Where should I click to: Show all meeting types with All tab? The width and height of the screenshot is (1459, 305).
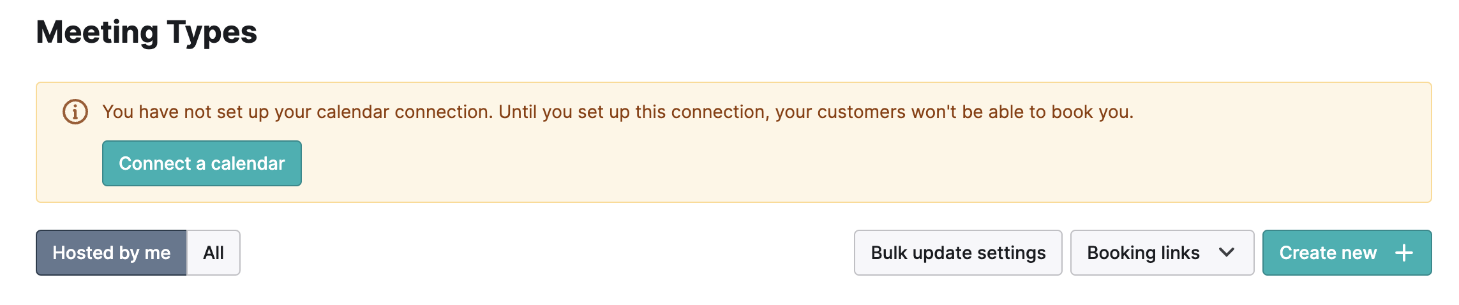click(213, 253)
